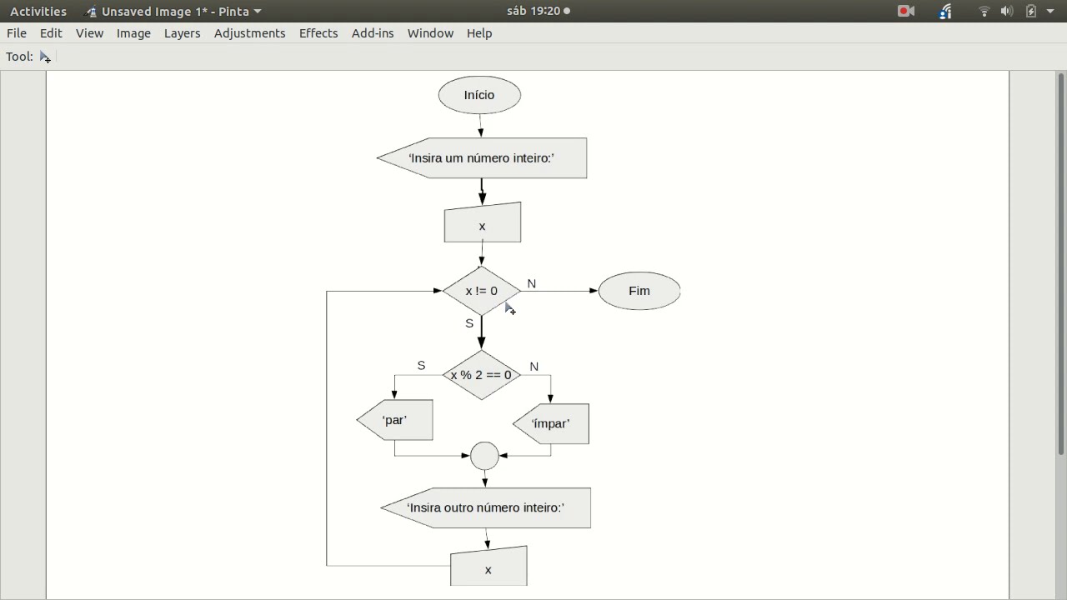Click the 'S' label below 'x != 0'
Viewport: 1067px width, 600px height.
pyautogui.click(x=469, y=323)
